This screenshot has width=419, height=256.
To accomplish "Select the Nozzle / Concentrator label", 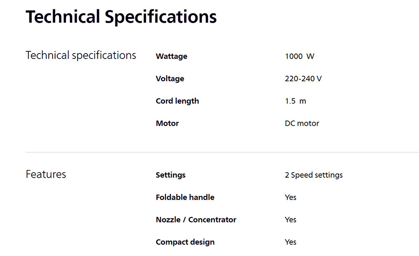I will pos(196,220).
